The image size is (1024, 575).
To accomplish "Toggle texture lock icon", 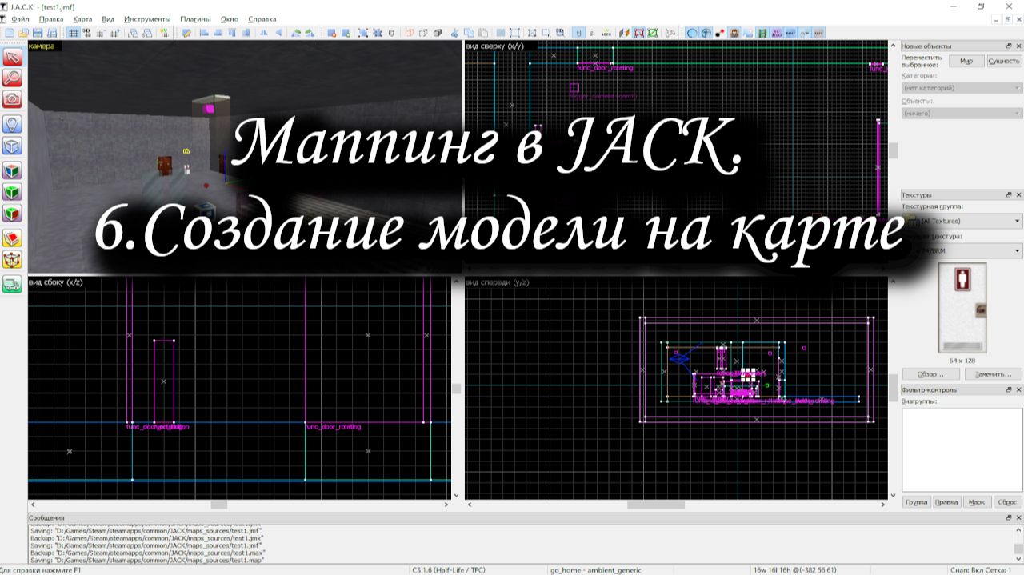I will click(x=578, y=33).
